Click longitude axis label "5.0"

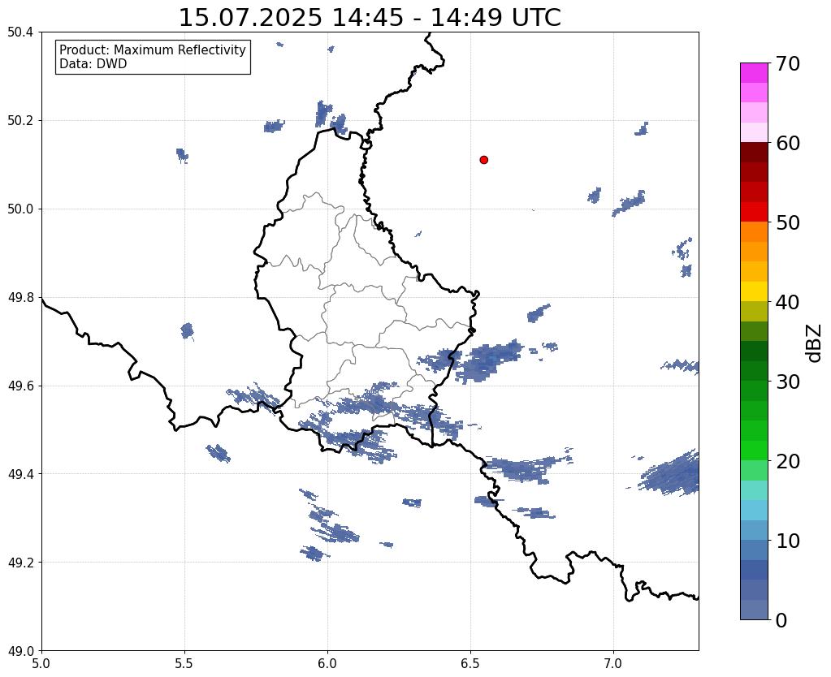point(41,663)
